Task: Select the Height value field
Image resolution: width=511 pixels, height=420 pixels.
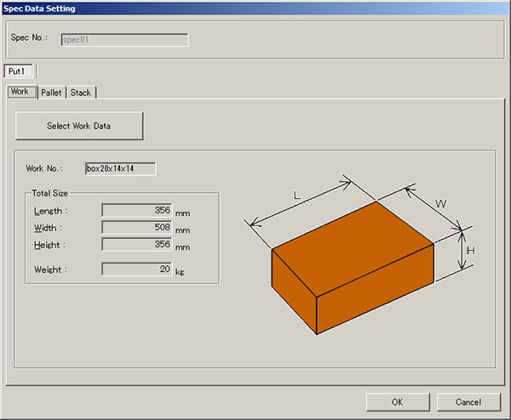Action: (x=136, y=244)
